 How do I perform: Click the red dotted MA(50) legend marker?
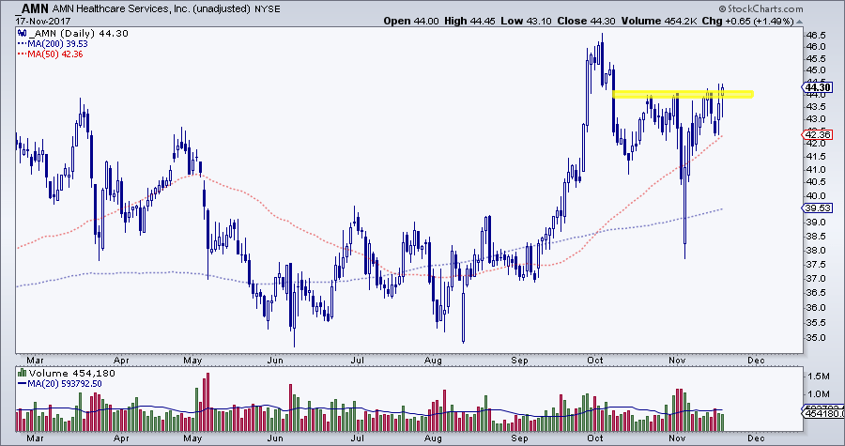[23, 54]
